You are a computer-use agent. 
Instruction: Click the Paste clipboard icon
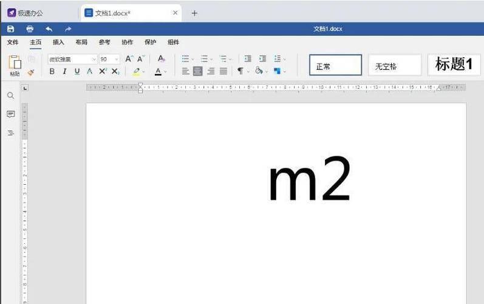(15, 63)
